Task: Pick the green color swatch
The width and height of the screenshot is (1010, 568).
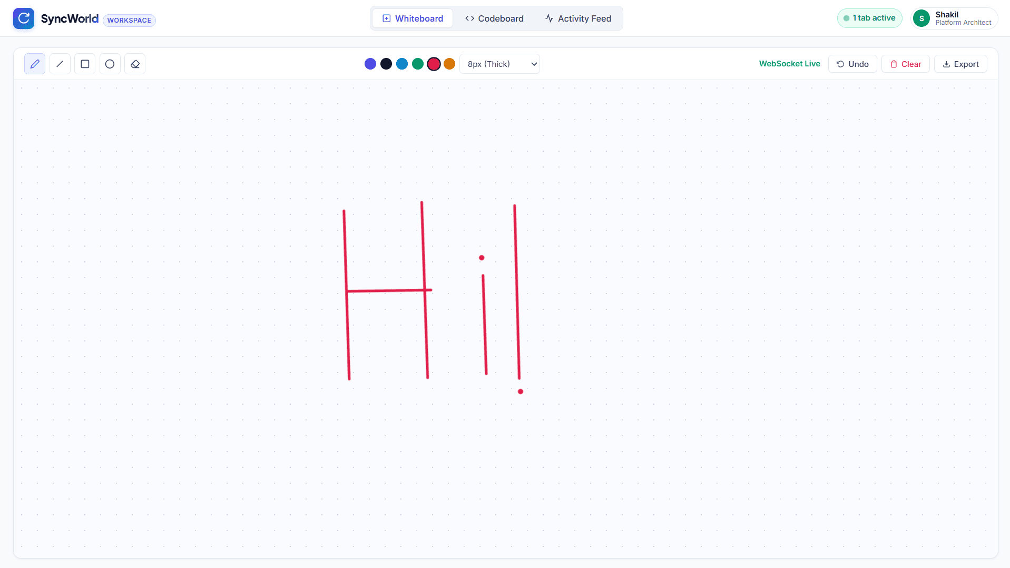Action: pyautogui.click(x=418, y=64)
